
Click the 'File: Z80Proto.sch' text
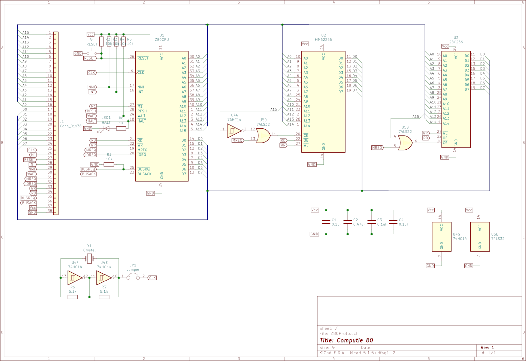(x=339, y=333)
